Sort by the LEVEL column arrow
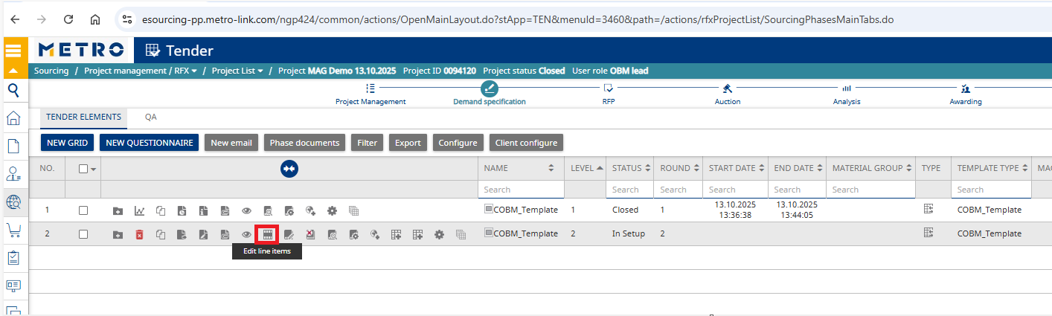1052x316 pixels. click(600, 168)
